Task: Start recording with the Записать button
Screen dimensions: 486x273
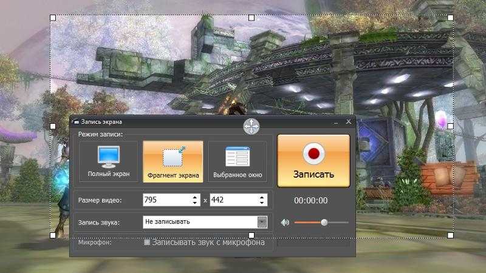Action: pyautogui.click(x=313, y=161)
